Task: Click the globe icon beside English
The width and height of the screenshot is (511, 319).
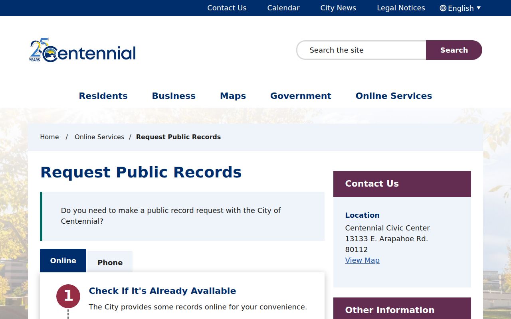Action: 443,8
